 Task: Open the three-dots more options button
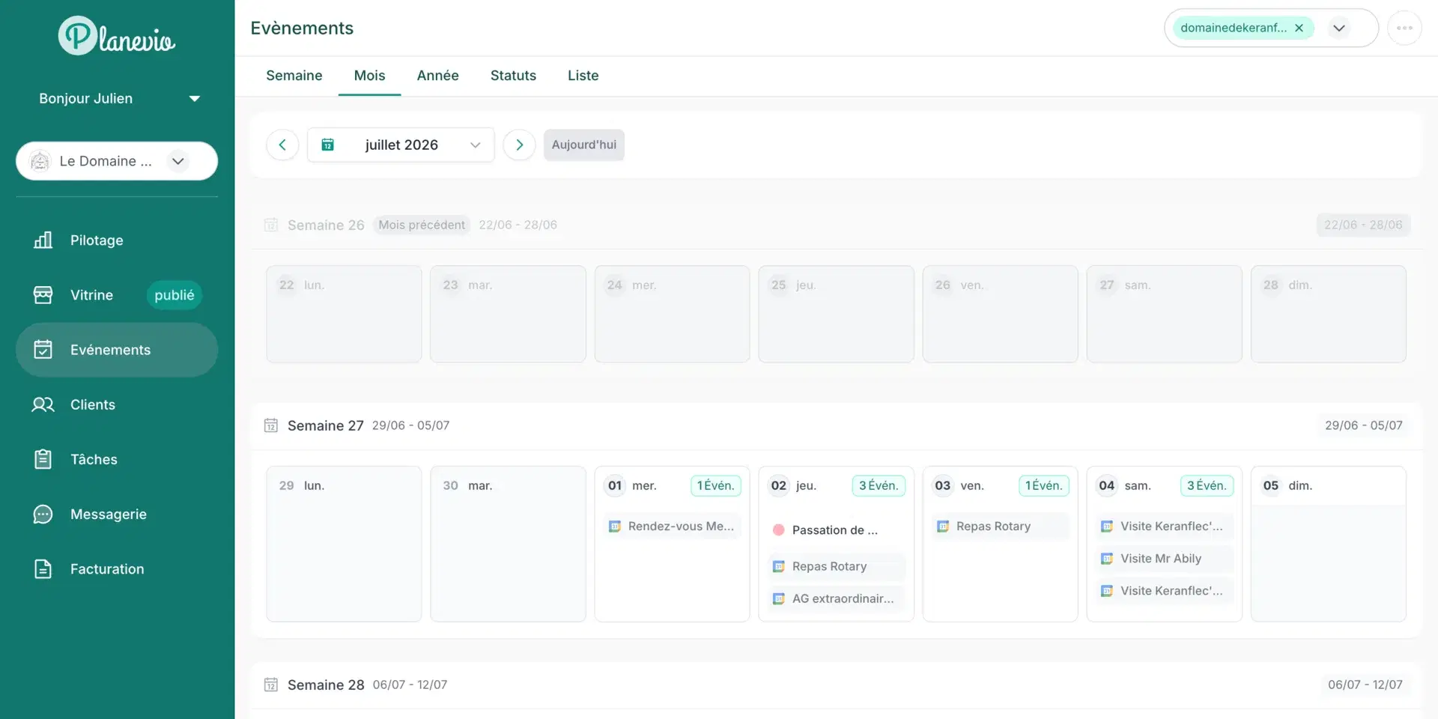pos(1404,28)
